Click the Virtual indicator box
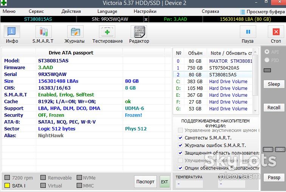 click(x=43, y=186)
